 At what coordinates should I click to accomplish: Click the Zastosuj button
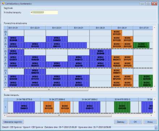pyautogui.click(x=121, y=122)
